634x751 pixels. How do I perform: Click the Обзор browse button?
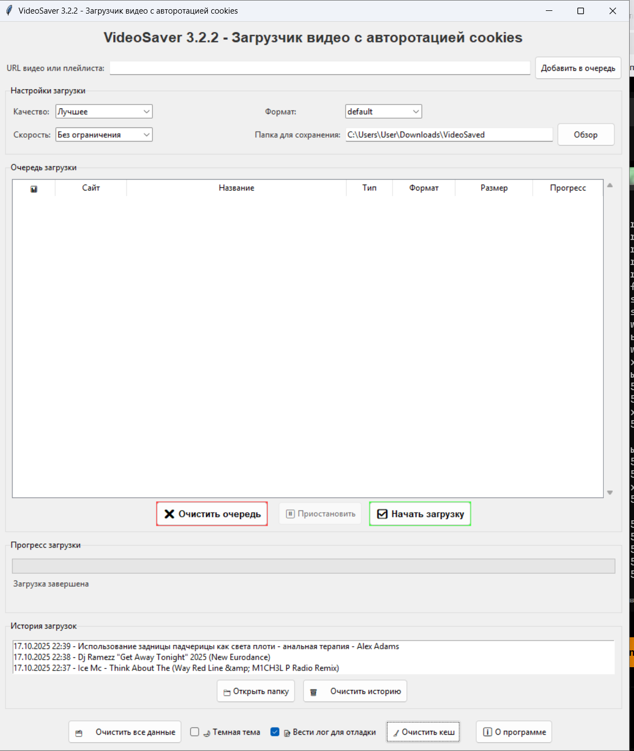(x=586, y=135)
